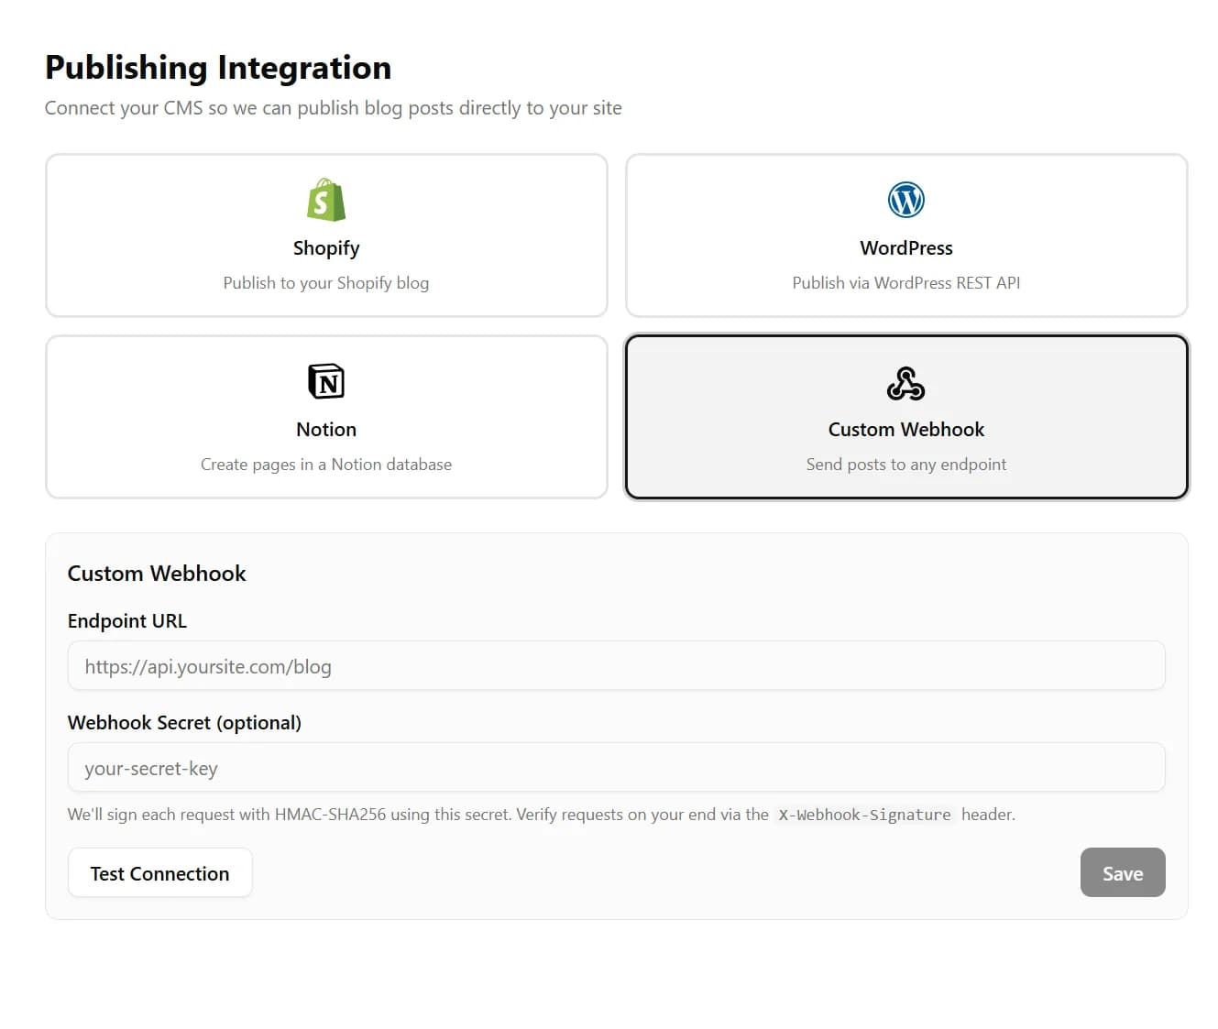Click 'Publish via WordPress REST API' description
The height and width of the screenshot is (1029, 1218).
tap(905, 282)
